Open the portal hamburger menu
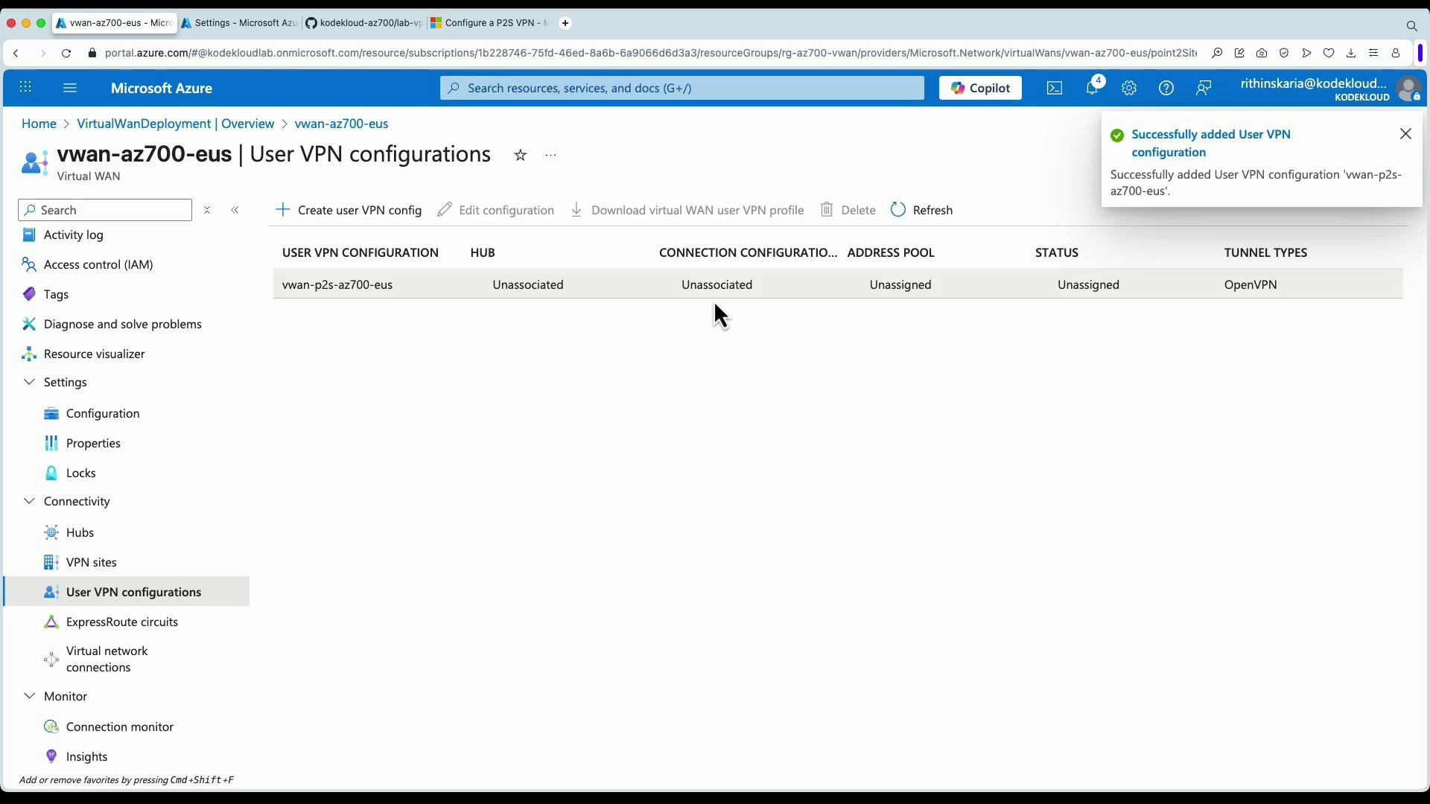 coord(70,88)
